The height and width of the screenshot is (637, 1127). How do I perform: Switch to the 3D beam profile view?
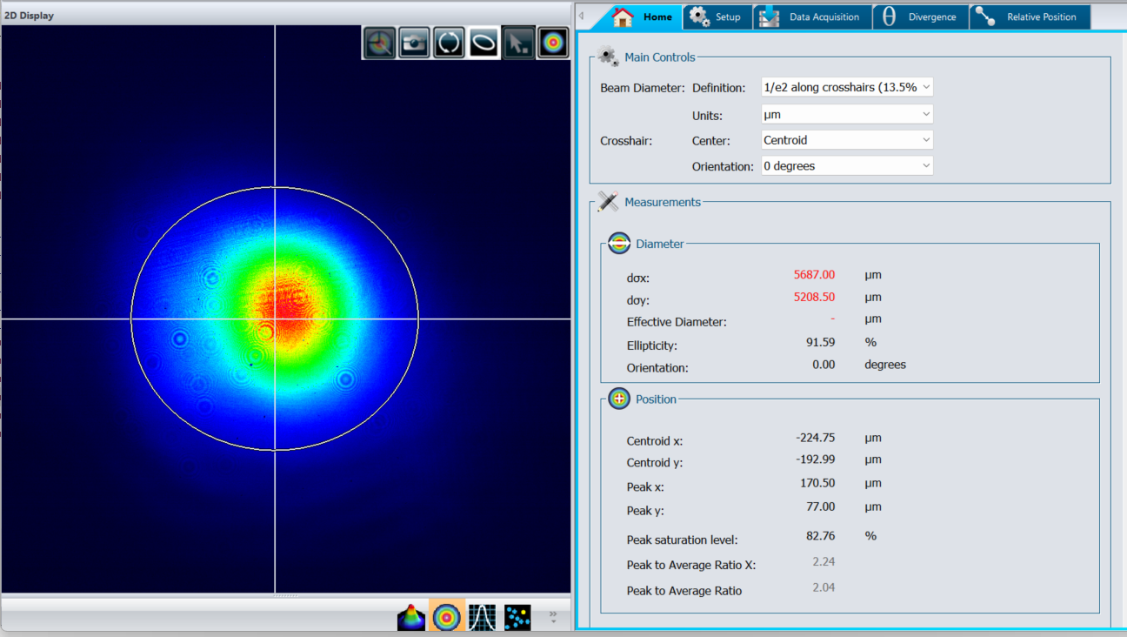411,617
